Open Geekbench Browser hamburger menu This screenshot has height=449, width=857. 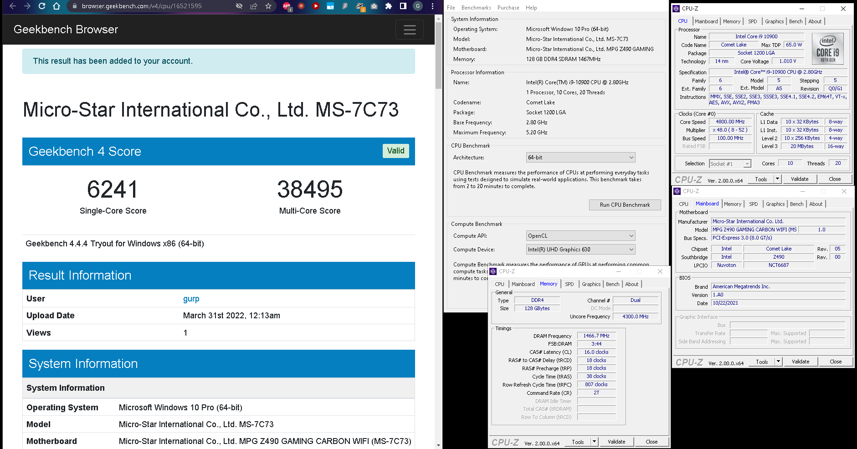tap(410, 30)
